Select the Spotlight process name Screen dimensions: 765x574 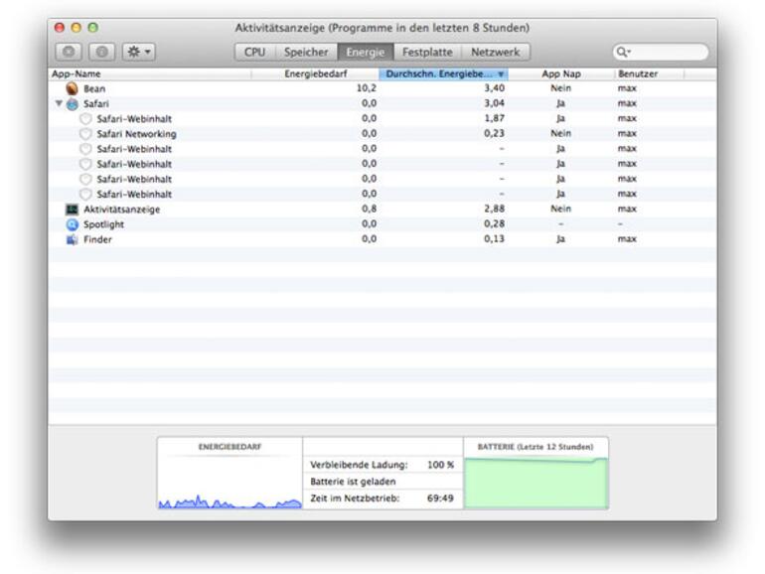coord(103,224)
